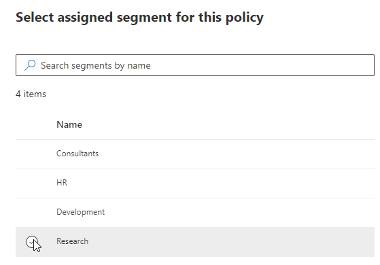Click the checkmark icon beside Research
The height and width of the screenshot is (265, 380).
coord(32,242)
